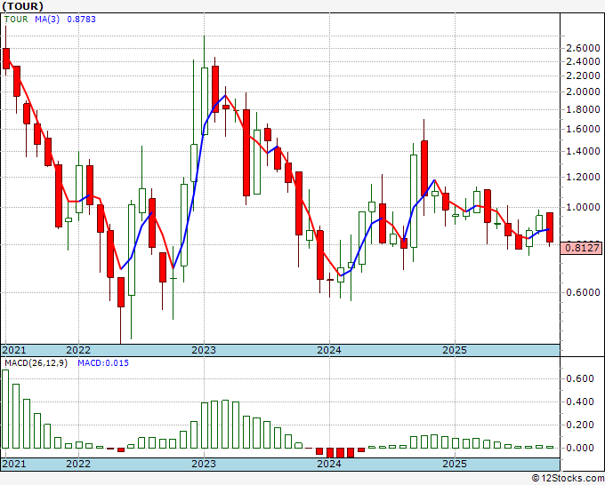Click the red 0.8127 current price tag
This screenshot has height=485, width=605.
coord(583,248)
